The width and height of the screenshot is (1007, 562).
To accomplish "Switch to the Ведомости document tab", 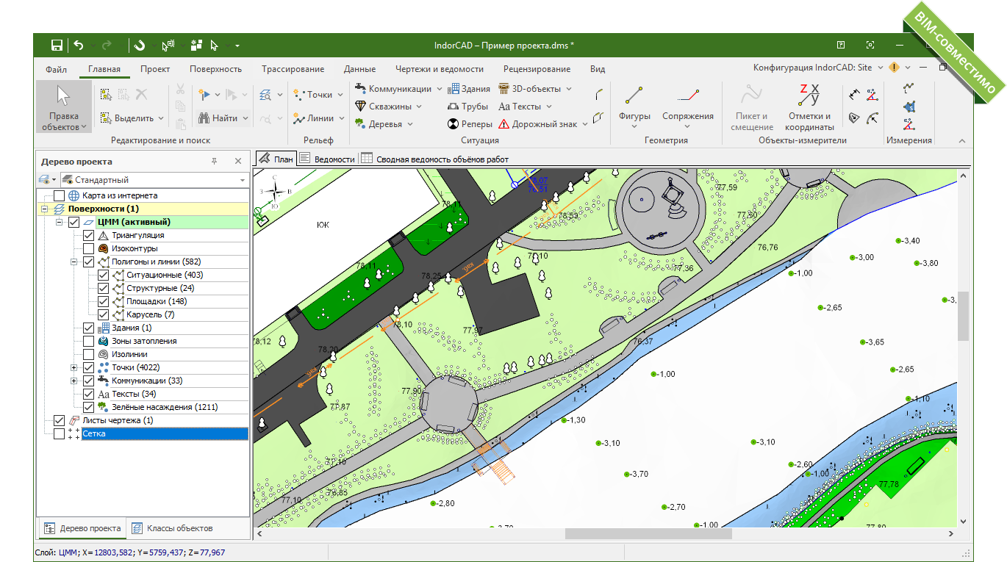I will (x=328, y=159).
